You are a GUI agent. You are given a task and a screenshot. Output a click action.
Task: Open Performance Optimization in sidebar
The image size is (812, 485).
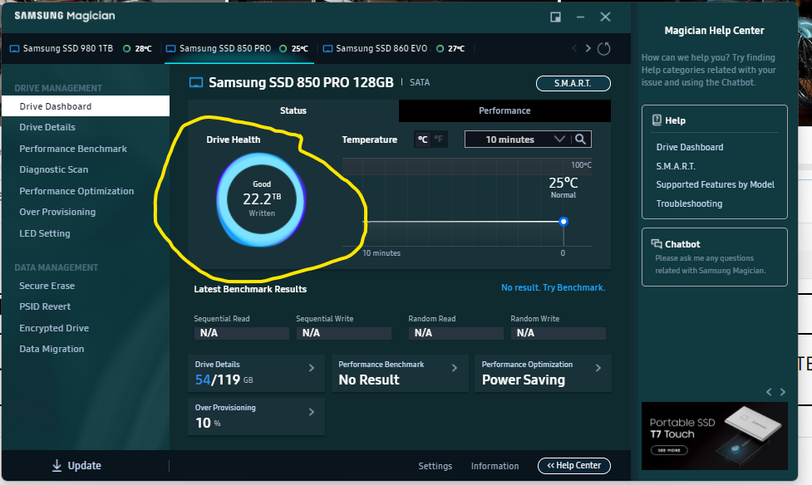[x=76, y=192]
